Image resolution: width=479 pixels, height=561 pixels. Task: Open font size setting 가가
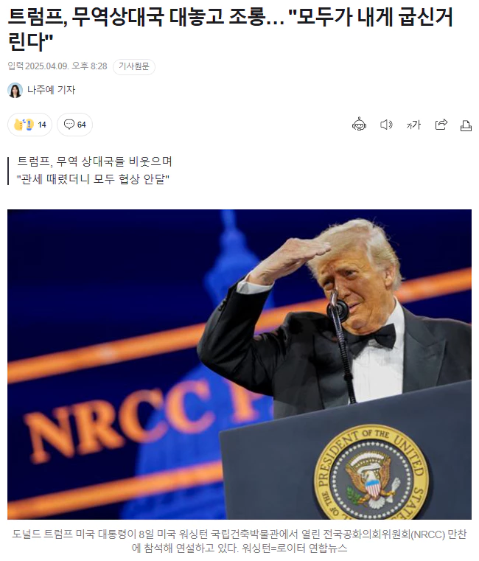coord(413,125)
